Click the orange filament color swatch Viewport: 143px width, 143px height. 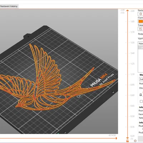[140, 21]
